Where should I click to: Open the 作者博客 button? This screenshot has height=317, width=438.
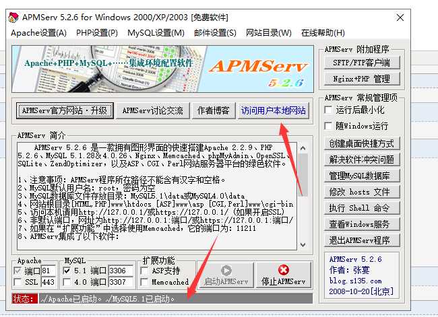[214, 110]
